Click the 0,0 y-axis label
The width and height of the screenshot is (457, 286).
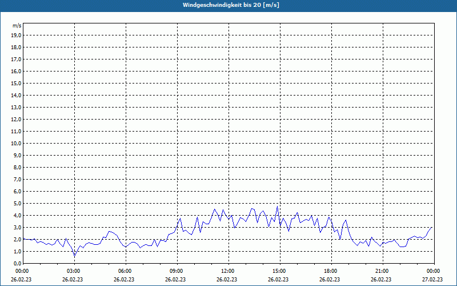17,264
